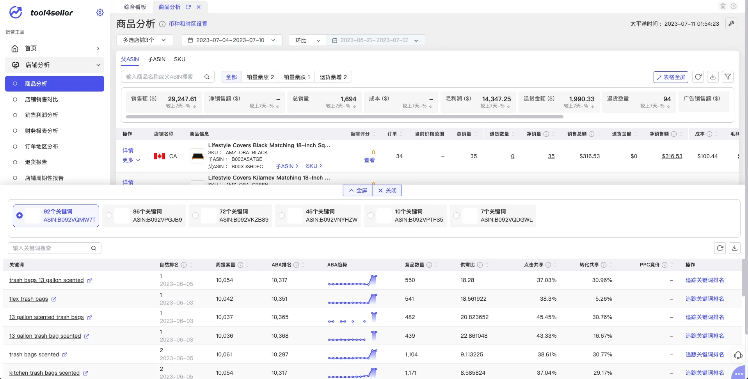Expand SKU list for Lifestyle Covers Black
The height and width of the screenshot is (379, 748).
[314, 166]
